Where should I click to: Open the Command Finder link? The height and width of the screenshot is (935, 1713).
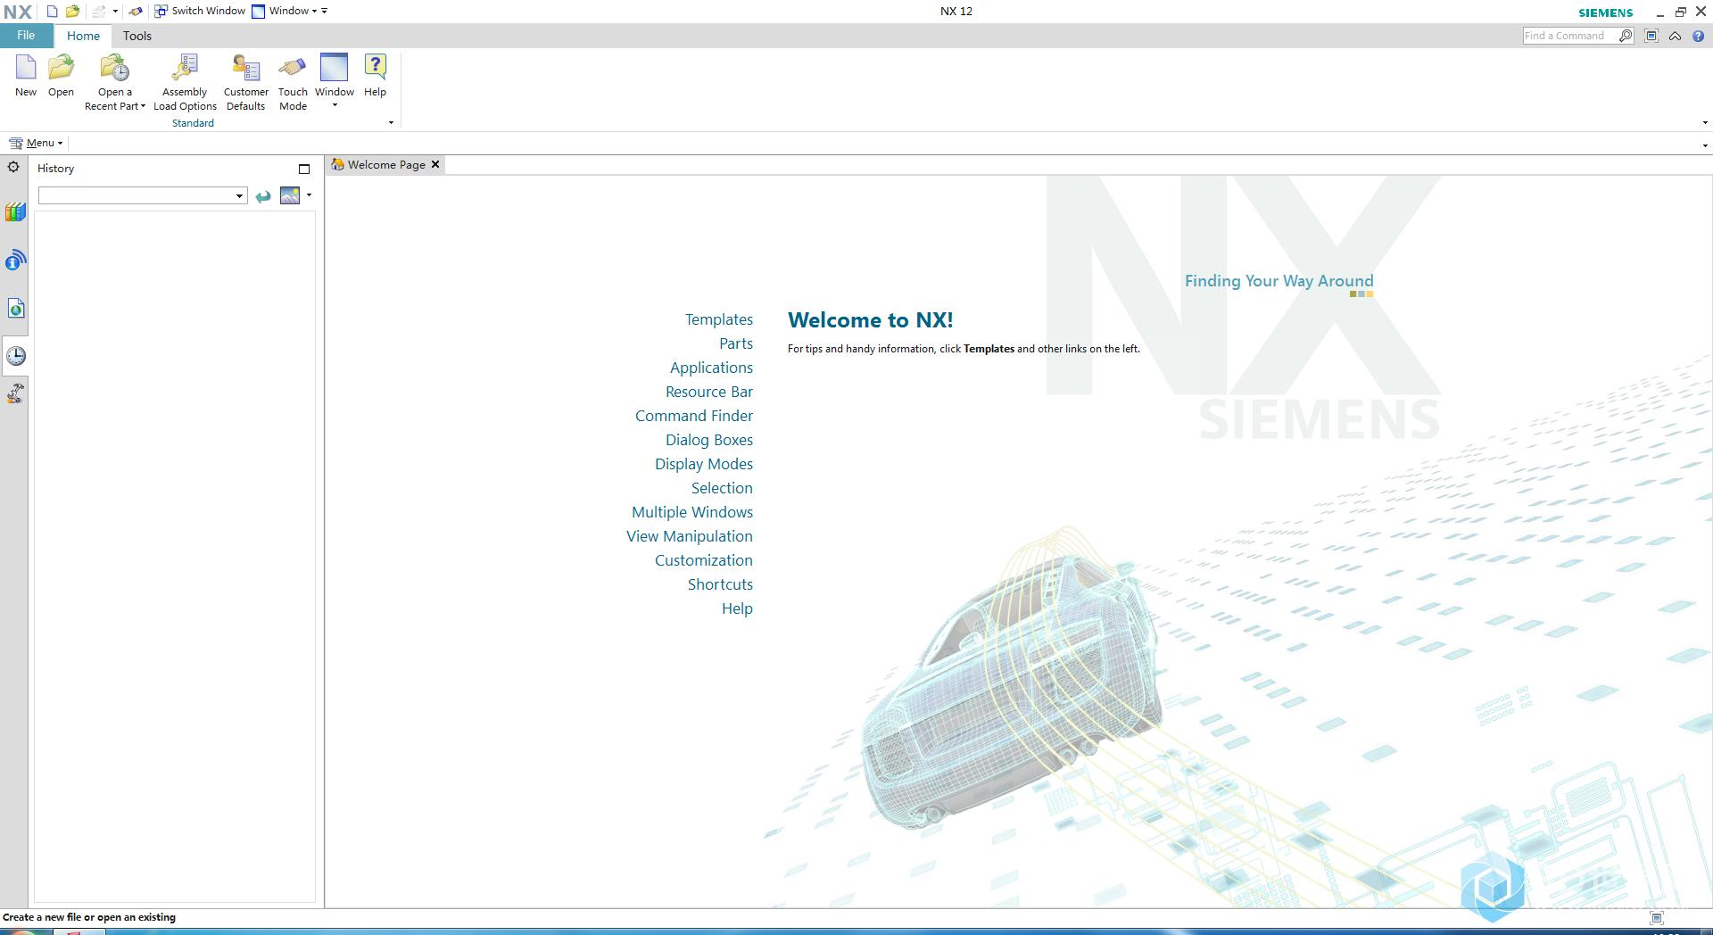pyautogui.click(x=693, y=416)
